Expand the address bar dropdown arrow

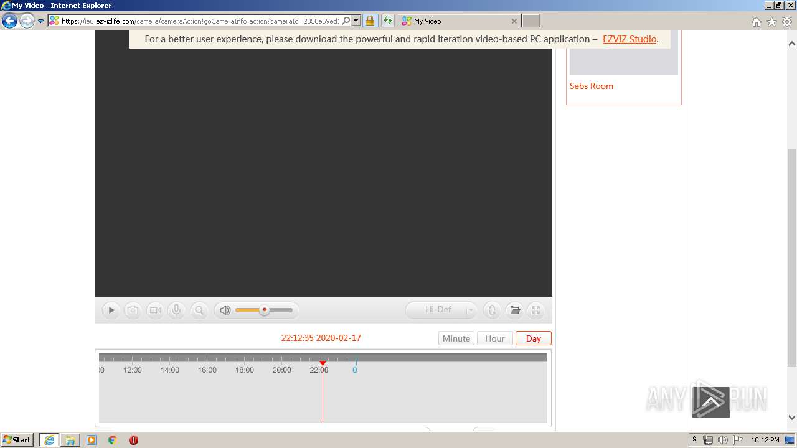coord(356,21)
